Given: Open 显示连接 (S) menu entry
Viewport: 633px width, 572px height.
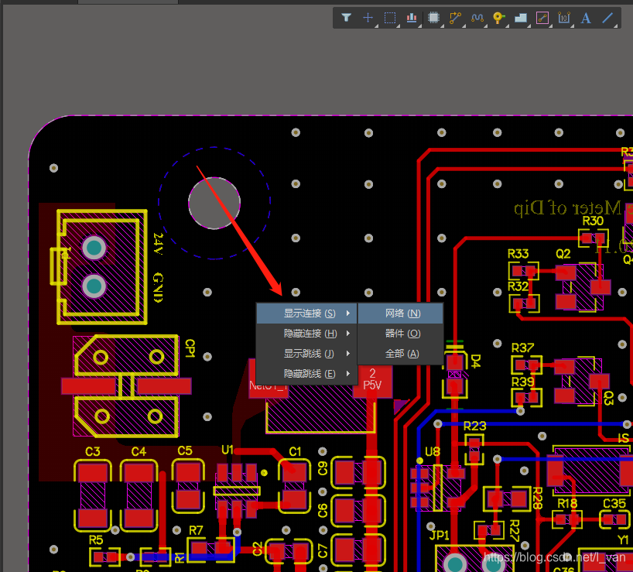Looking at the screenshot, I should 306,313.
